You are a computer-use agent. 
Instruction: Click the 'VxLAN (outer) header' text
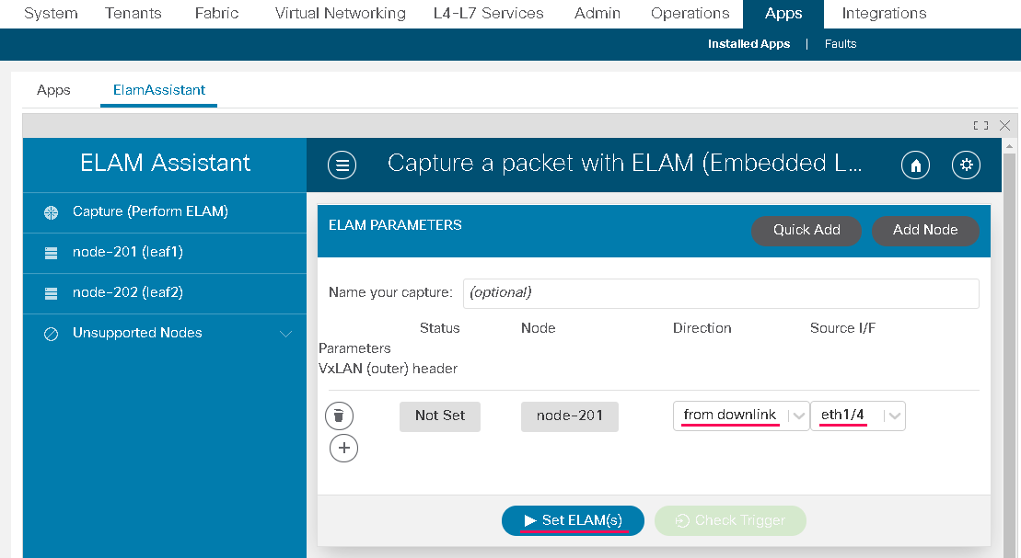pos(389,369)
